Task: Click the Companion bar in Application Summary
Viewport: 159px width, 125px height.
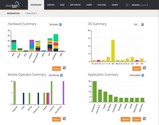Action: (95, 92)
